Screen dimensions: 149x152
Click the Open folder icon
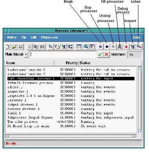click(14, 47)
